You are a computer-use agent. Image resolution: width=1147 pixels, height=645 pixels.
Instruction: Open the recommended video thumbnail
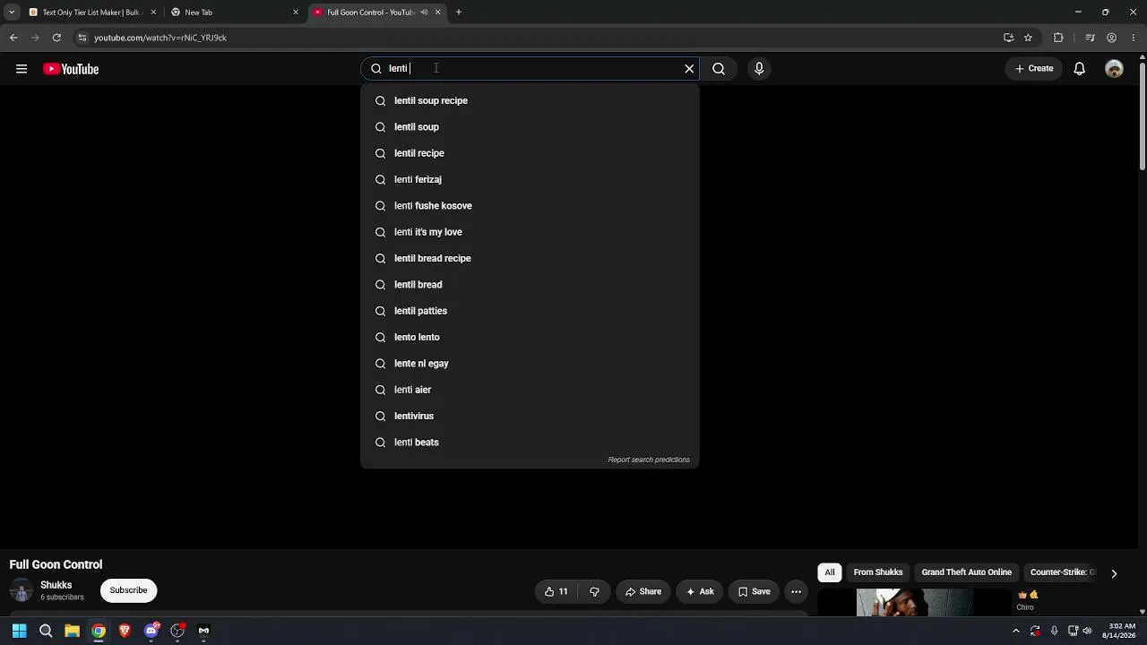coord(914,602)
